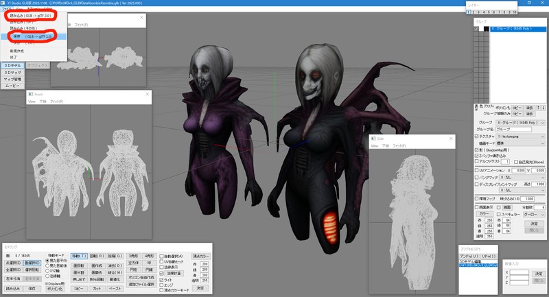Open the ファイル menu in the menu bar
The image size is (549, 297).
[x=6, y=9]
